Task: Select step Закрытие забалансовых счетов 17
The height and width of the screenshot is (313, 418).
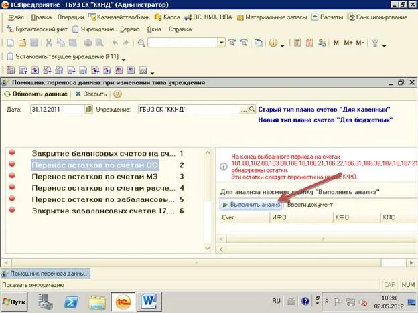Action: (x=103, y=211)
